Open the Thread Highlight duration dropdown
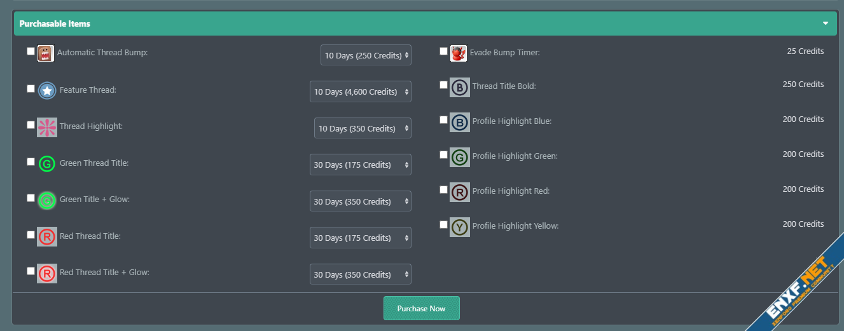Screen dimensions: 844x331 [363, 128]
